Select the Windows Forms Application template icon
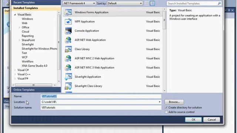The height and width of the screenshot is (133, 237). (x=68, y=12)
